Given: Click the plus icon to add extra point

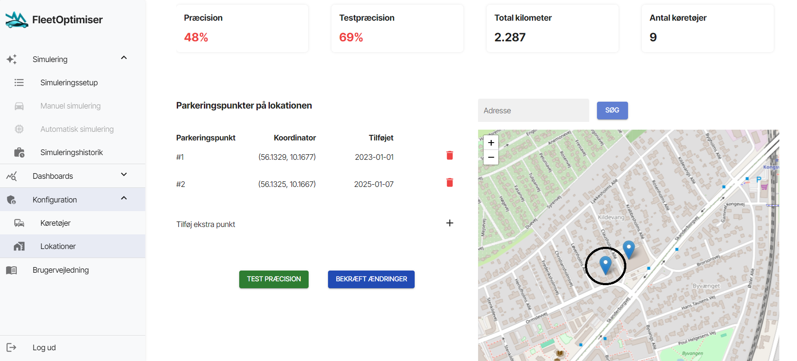Looking at the screenshot, I should click(450, 223).
